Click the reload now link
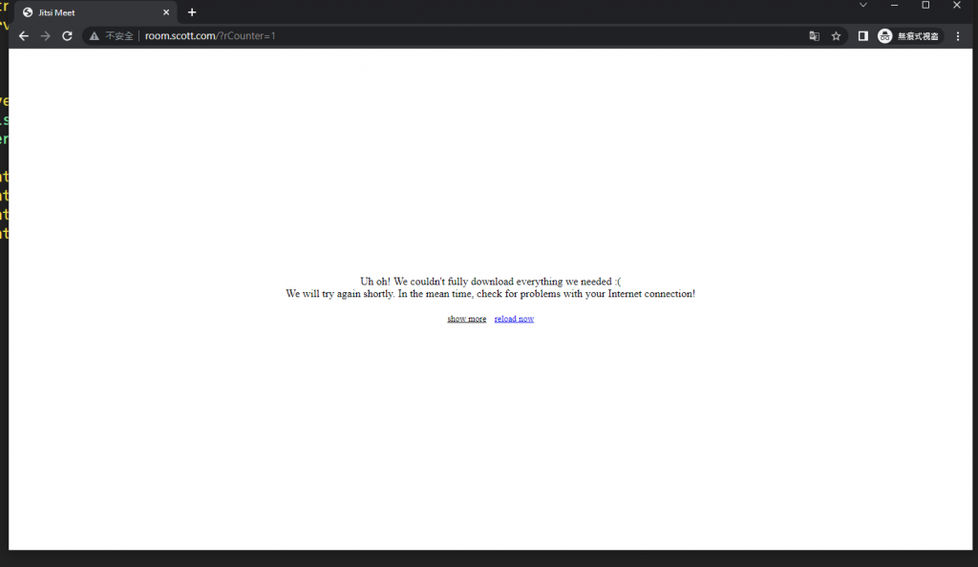978x567 pixels. point(514,319)
